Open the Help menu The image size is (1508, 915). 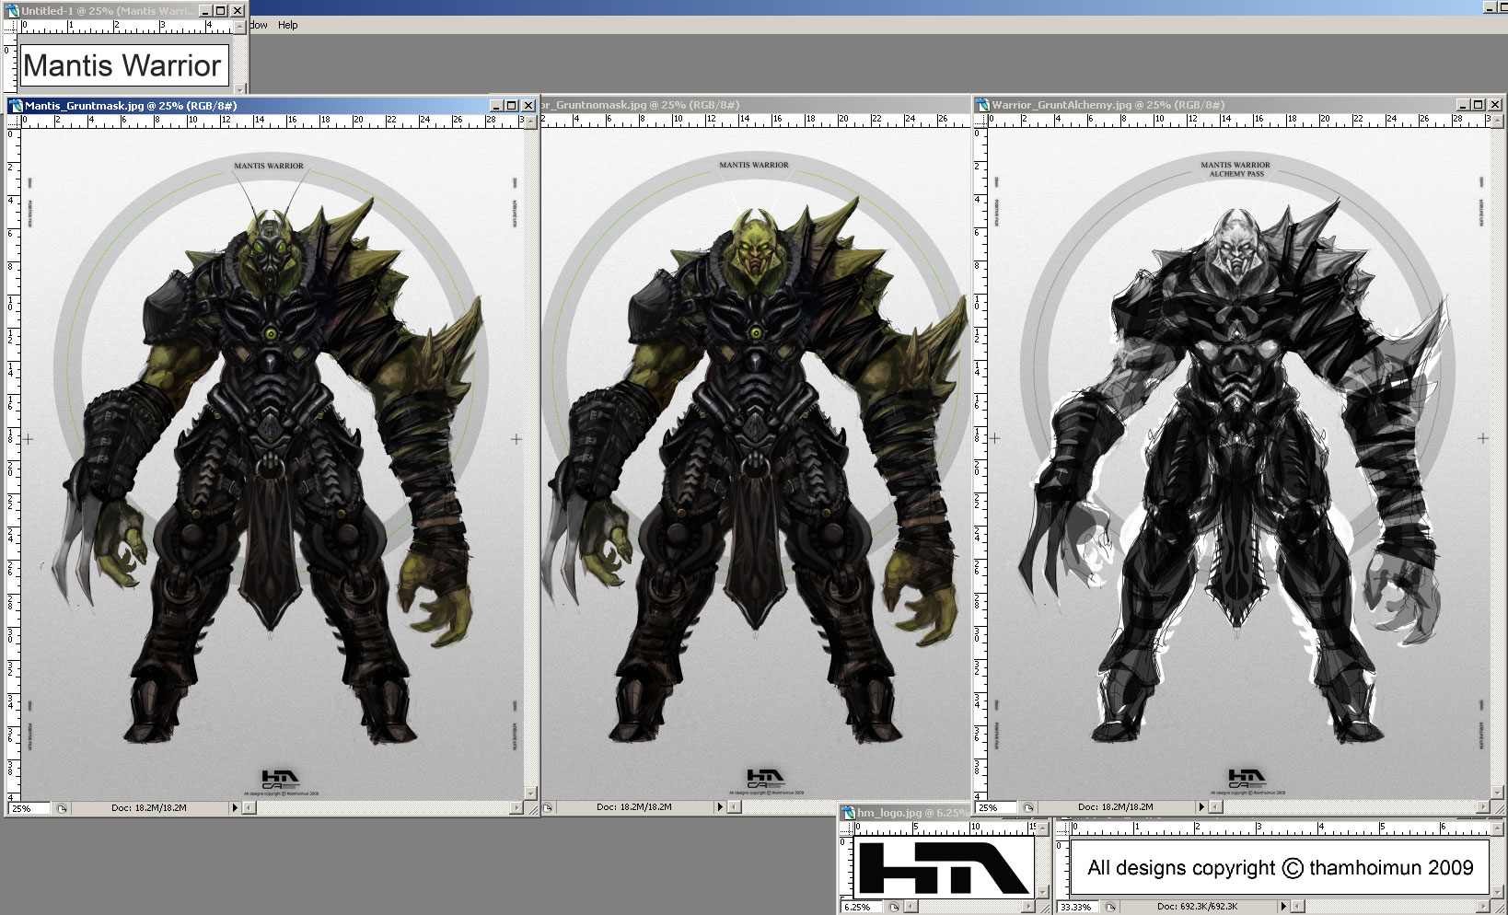tap(288, 25)
